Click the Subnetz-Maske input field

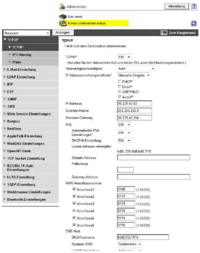click(x=135, y=111)
